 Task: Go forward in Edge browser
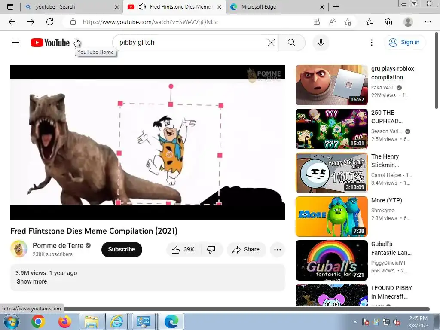[x=31, y=22]
